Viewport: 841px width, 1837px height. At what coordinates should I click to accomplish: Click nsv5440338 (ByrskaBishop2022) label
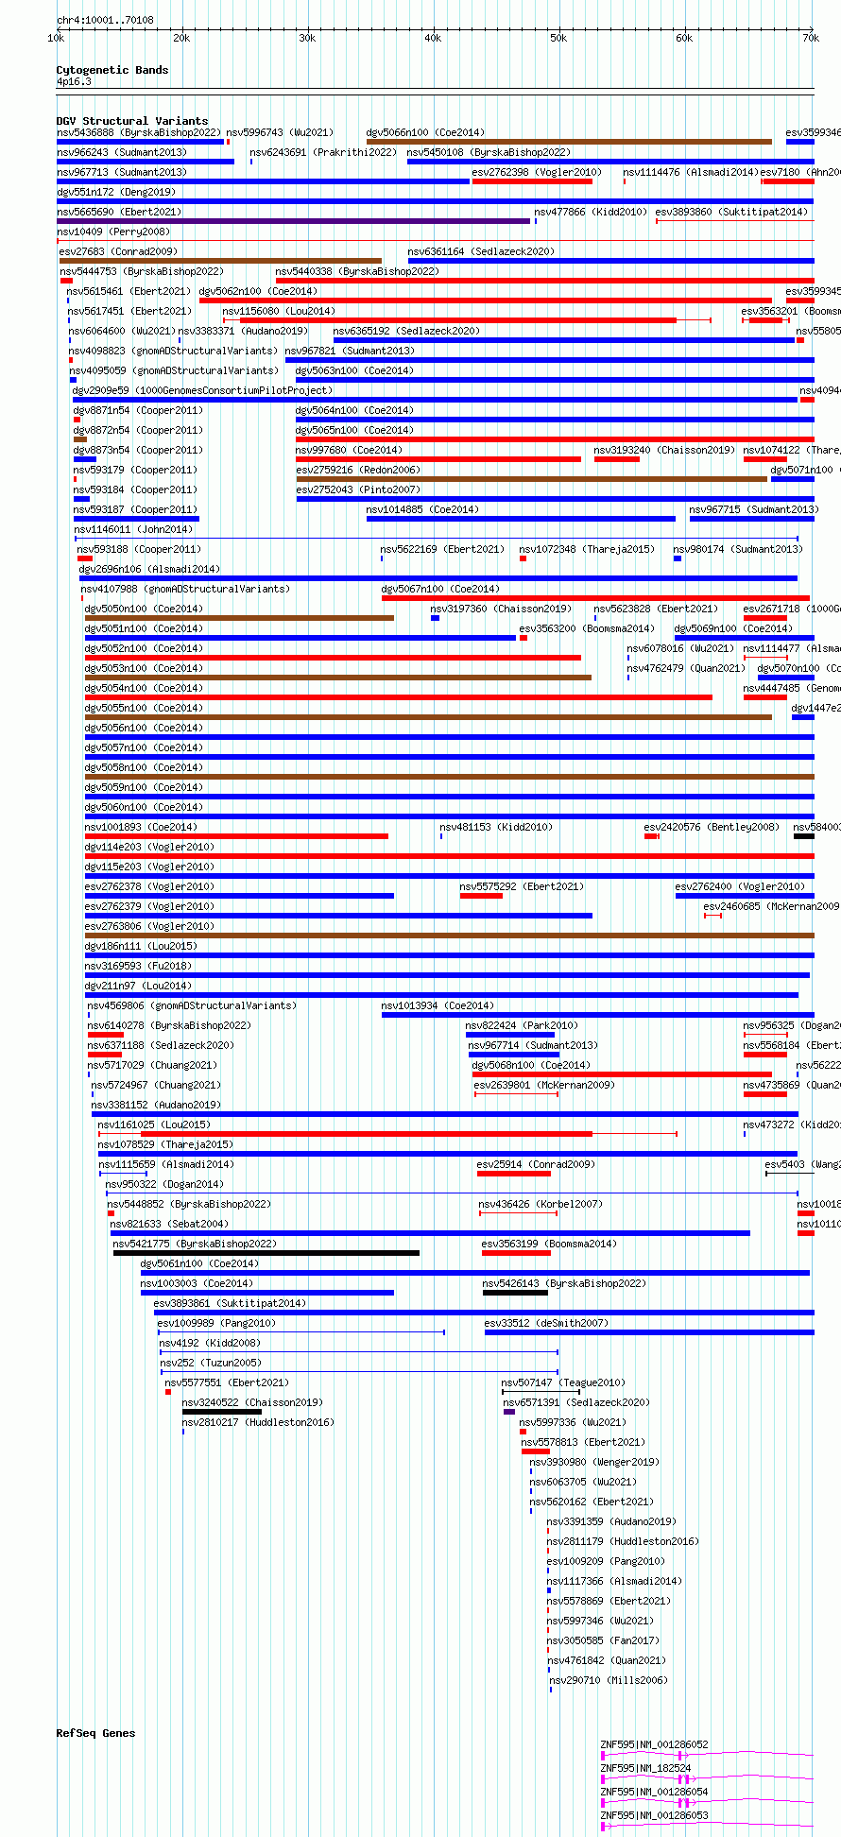coord(357,271)
